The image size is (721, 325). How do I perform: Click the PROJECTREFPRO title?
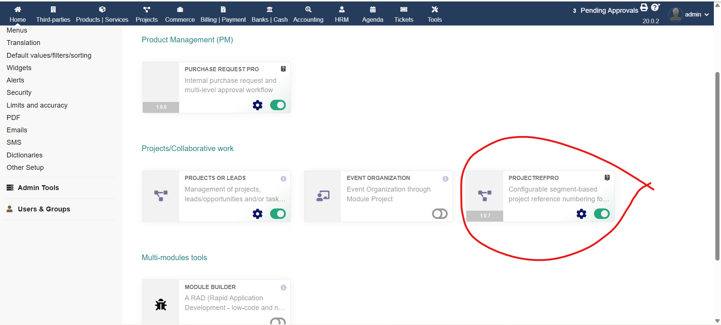(x=534, y=178)
